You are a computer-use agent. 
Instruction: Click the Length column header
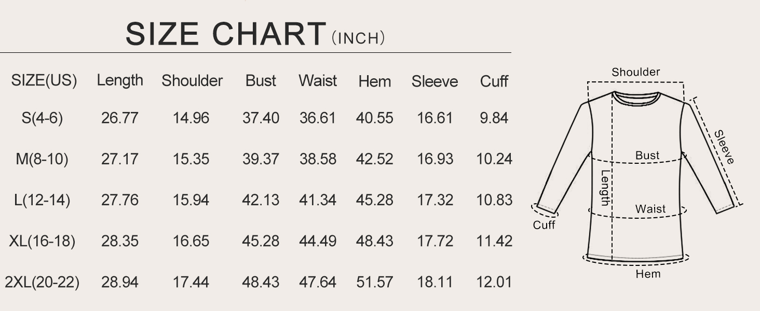[120, 81]
